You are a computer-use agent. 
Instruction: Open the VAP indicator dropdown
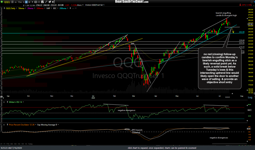click(51, 8)
